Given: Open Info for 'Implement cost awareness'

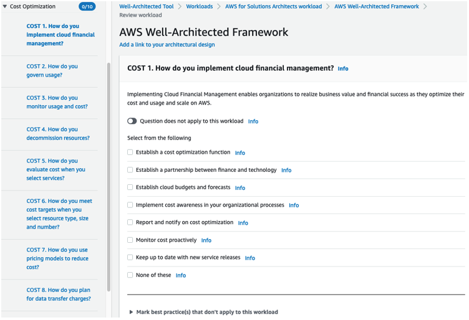Looking at the screenshot, I should 294,205.
